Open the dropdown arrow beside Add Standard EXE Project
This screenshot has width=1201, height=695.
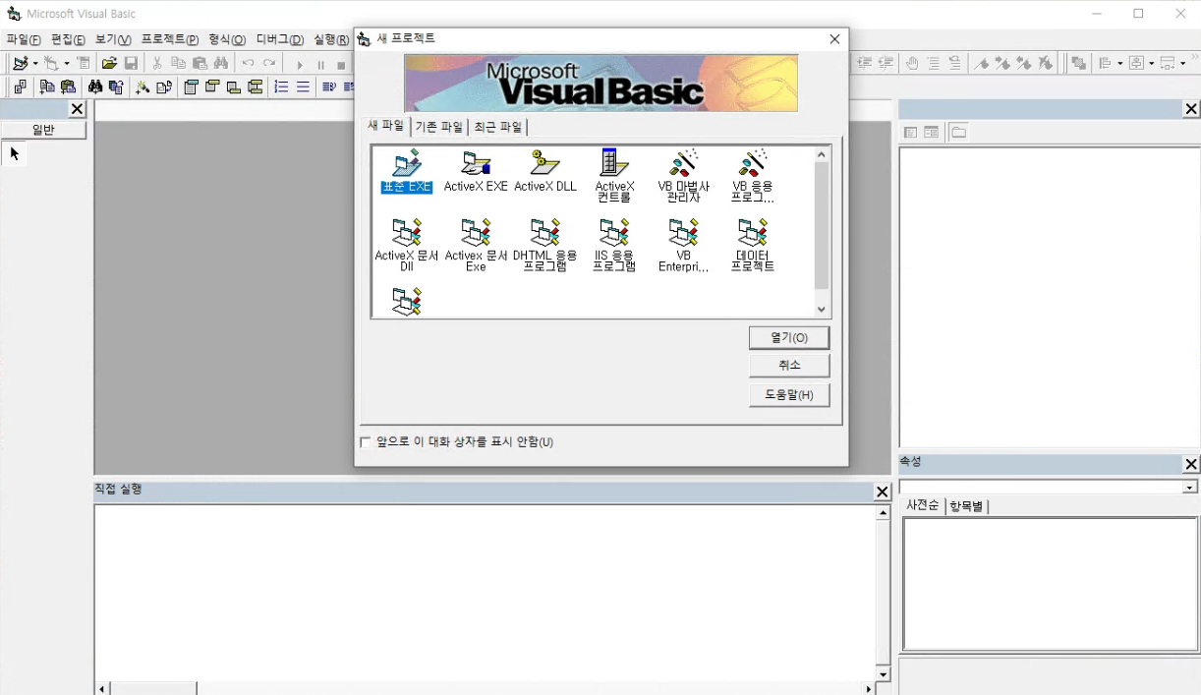click(34, 63)
